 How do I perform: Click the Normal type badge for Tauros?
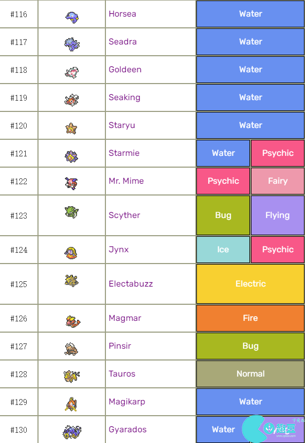pos(250,374)
